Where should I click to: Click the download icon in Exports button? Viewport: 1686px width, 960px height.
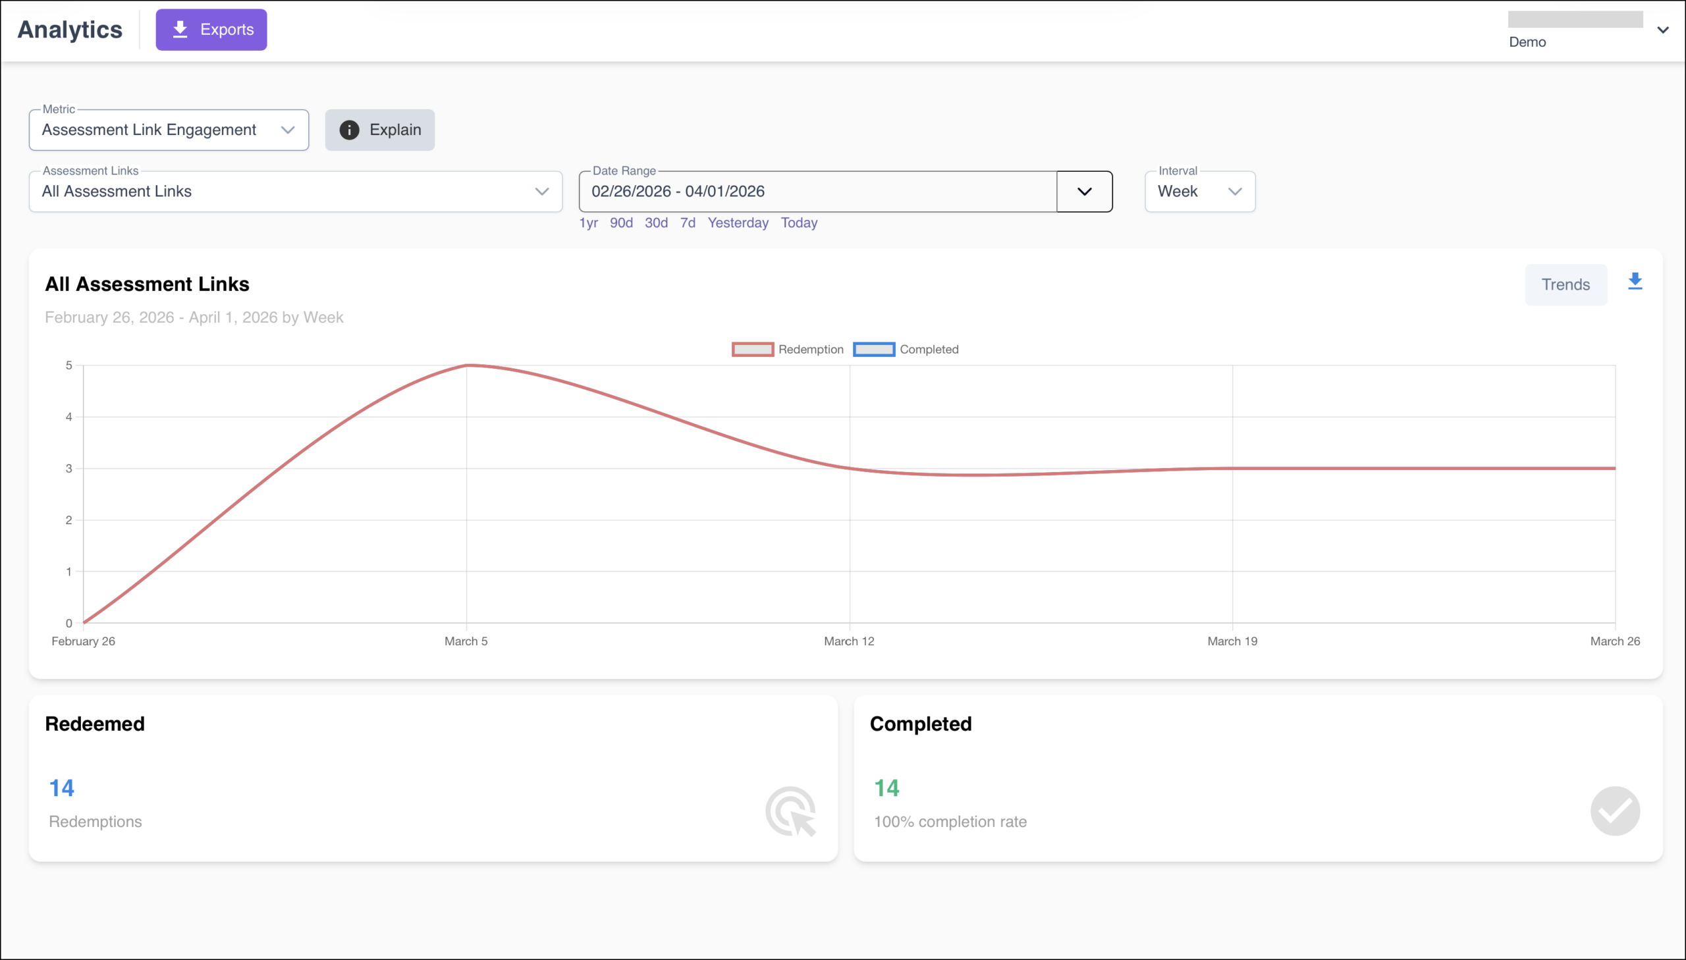[x=180, y=30]
